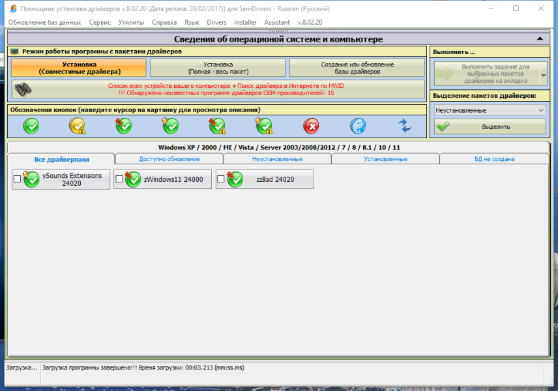Check the ySounds Extensions 24020 checkbox
The height and width of the screenshot is (391, 558).
[17, 179]
